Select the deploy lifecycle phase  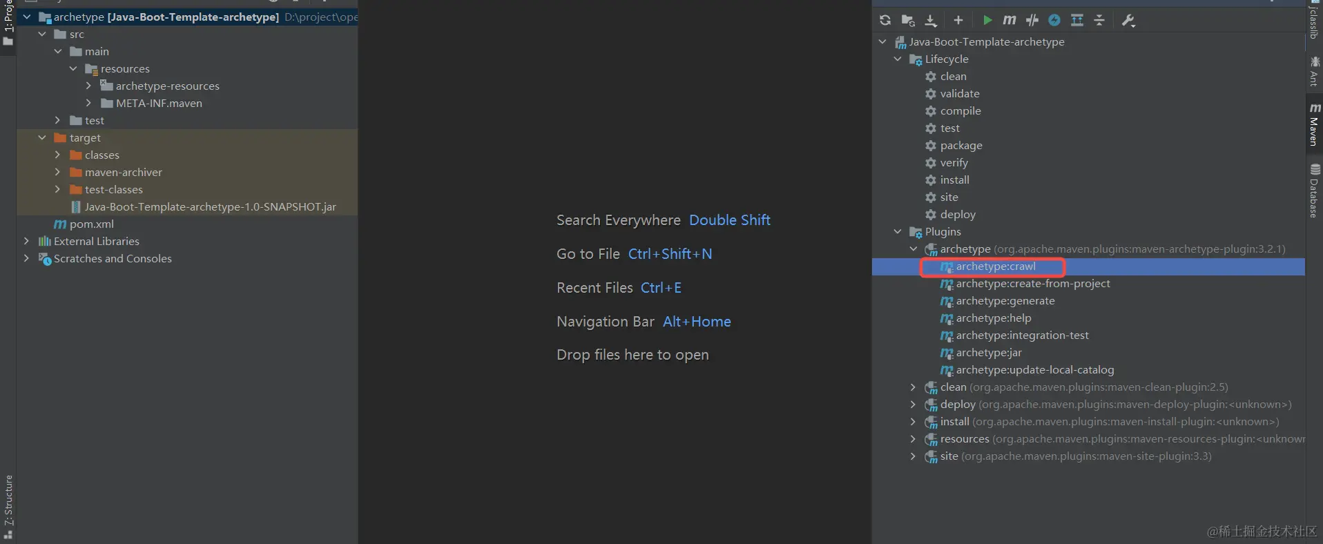958,215
